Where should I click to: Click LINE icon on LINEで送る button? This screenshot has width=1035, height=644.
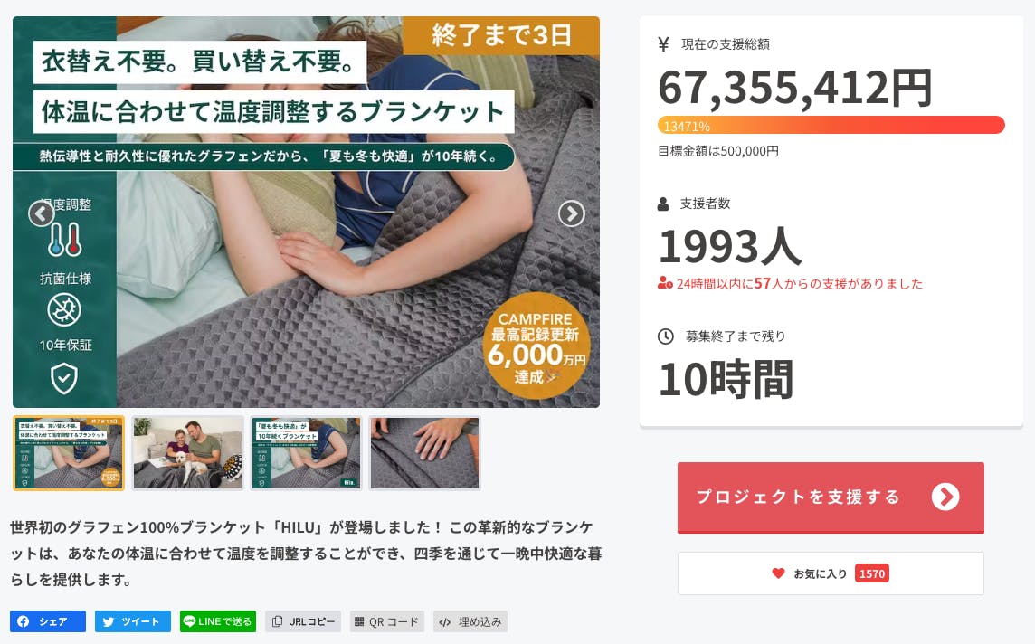pos(189,620)
